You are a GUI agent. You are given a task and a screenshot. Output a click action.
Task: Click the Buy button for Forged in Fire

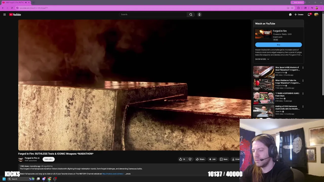click(278, 45)
